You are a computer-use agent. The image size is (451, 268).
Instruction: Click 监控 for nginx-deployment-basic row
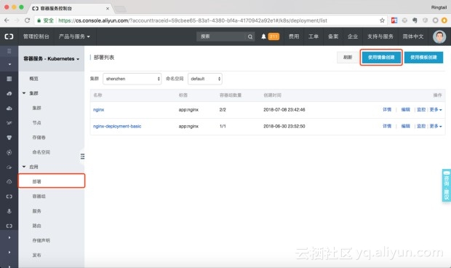(x=421, y=126)
